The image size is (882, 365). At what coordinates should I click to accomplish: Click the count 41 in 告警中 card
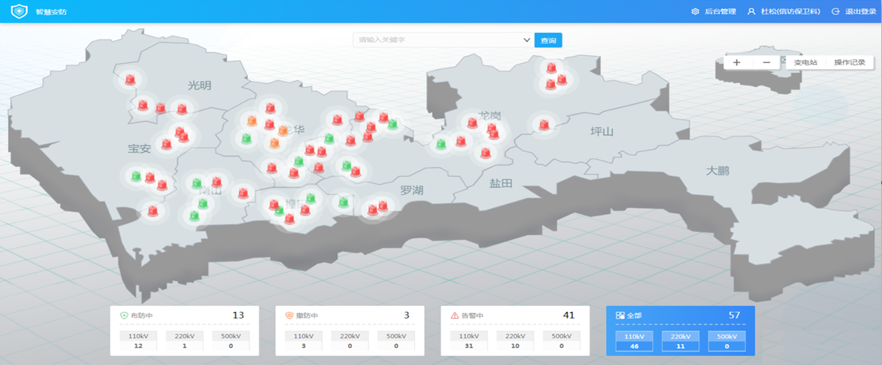tap(569, 315)
